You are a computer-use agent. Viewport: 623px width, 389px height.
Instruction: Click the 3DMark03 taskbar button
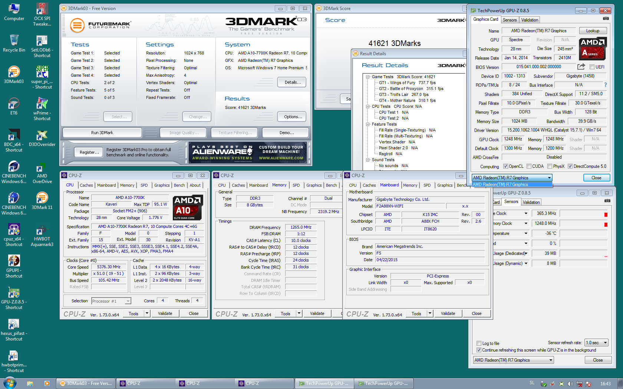point(86,383)
